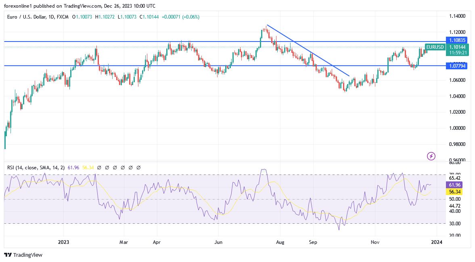
Task: Click the purple lightning bolt icon
Action: [431, 156]
